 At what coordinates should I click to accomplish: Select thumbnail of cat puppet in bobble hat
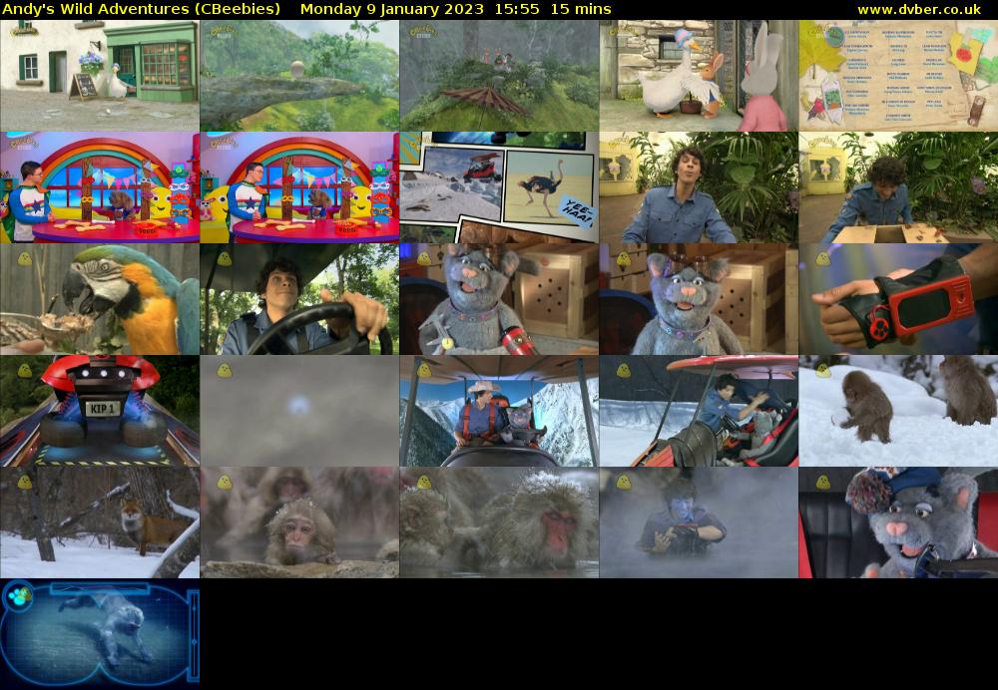click(898, 522)
